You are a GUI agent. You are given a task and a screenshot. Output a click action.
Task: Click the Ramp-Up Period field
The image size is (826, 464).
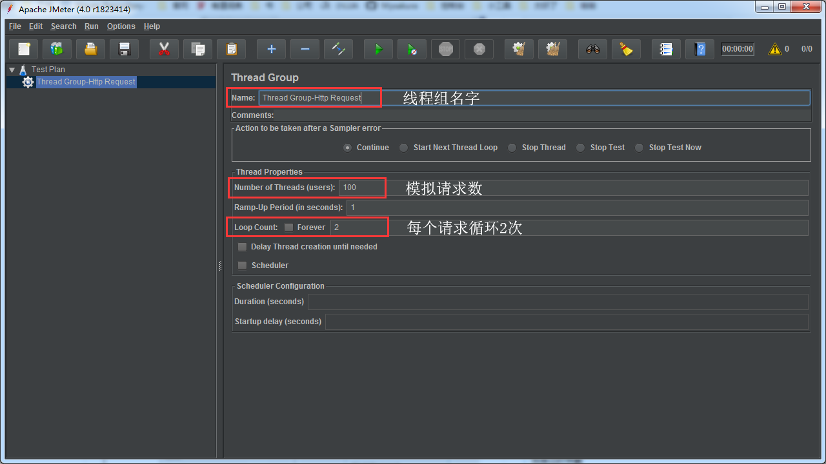[578, 208]
